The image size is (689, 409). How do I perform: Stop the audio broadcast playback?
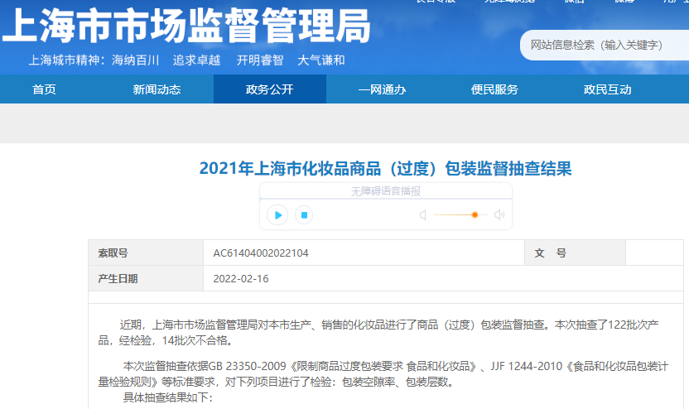pos(304,214)
